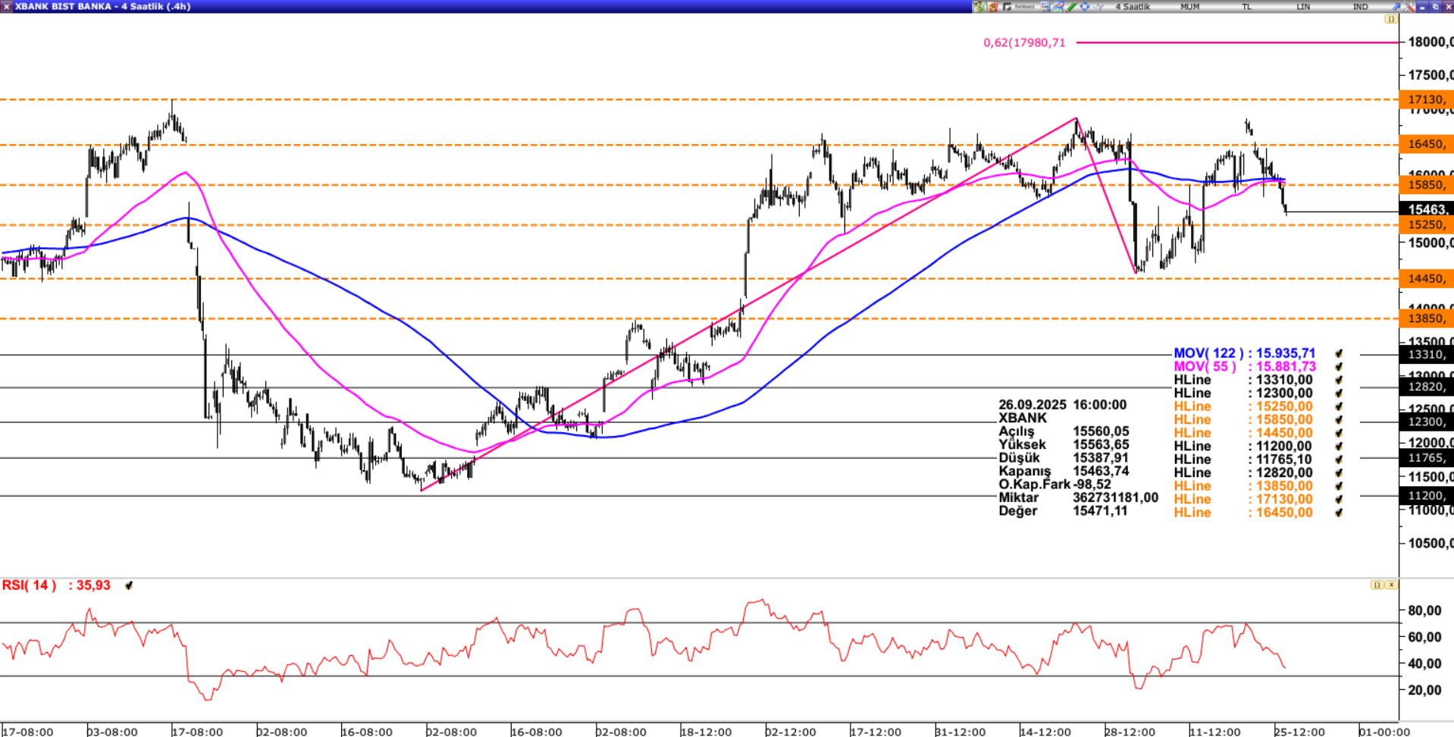Click the blue four-arrow move icon
The height and width of the screenshot is (737, 1454).
pos(1085,6)
